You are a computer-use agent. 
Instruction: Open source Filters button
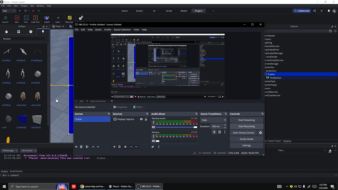138,107
